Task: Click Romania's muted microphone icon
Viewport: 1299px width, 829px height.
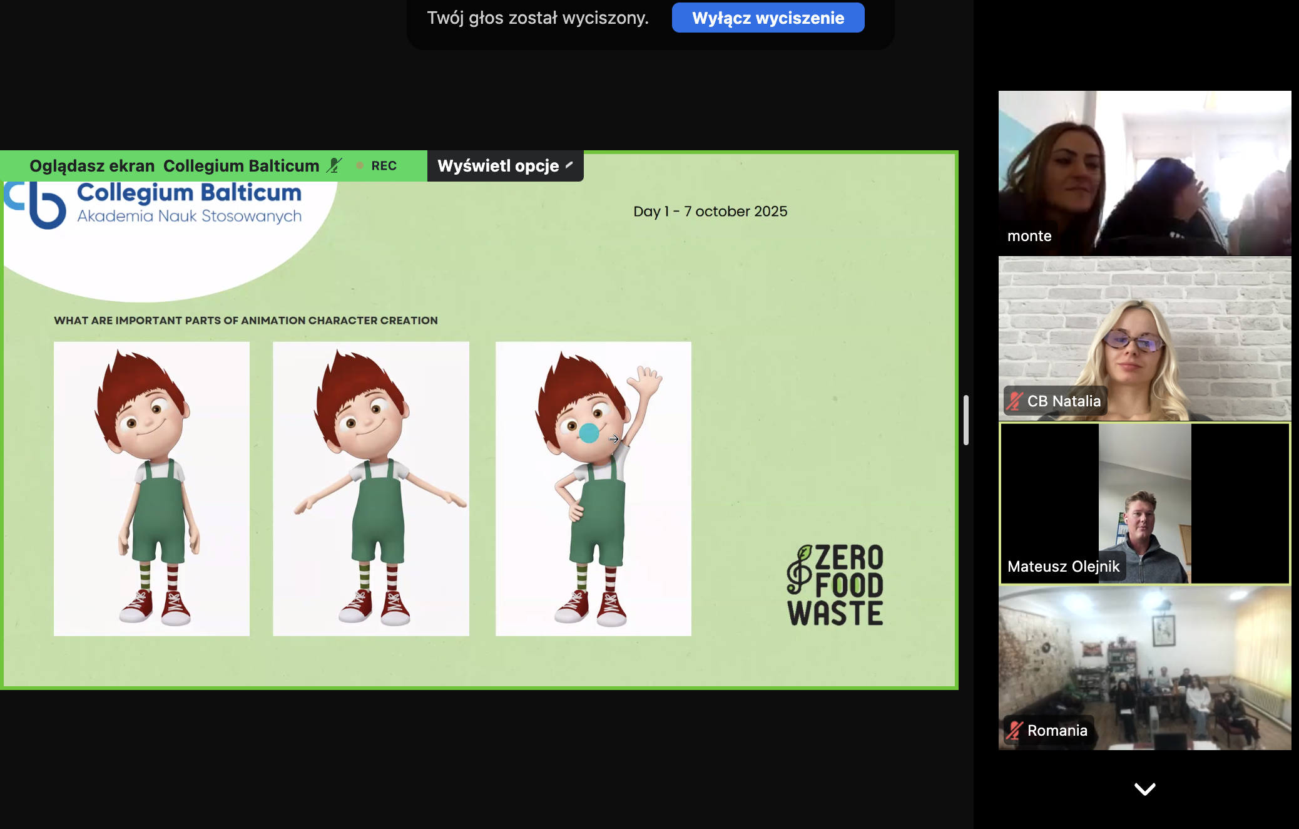Action: coord(1014,730)
